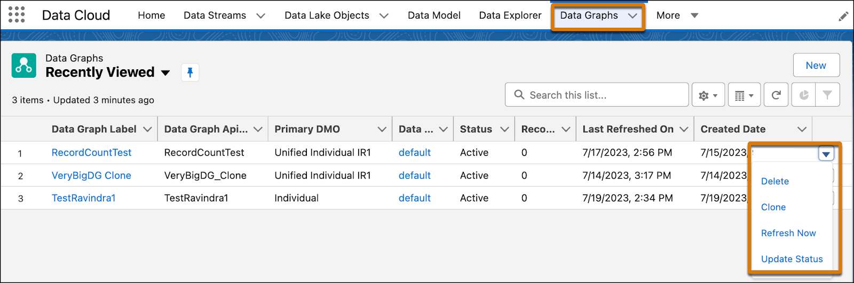This screenshot has width=854, height=283.
Task: Open the RecordCountTest data graph
Action: (91, 152)
